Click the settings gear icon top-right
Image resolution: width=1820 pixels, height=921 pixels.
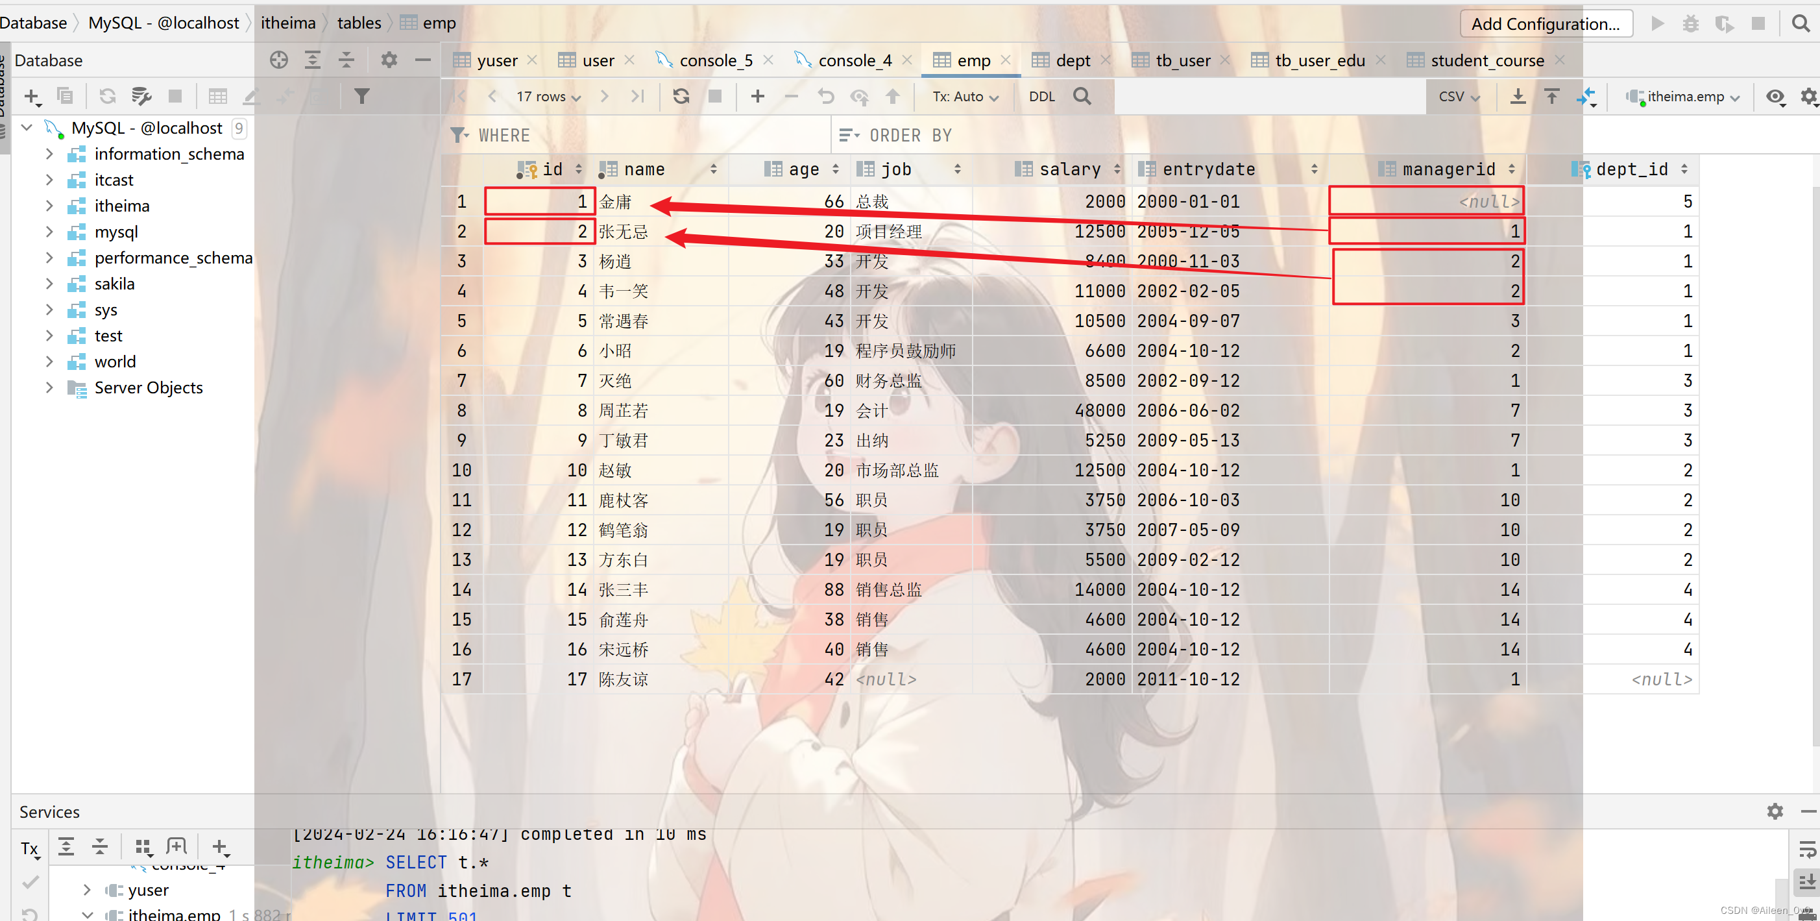(x=1807, y=95)
